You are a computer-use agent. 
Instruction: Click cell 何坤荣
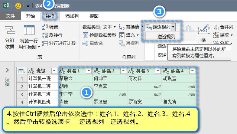[x=110, y=79]
